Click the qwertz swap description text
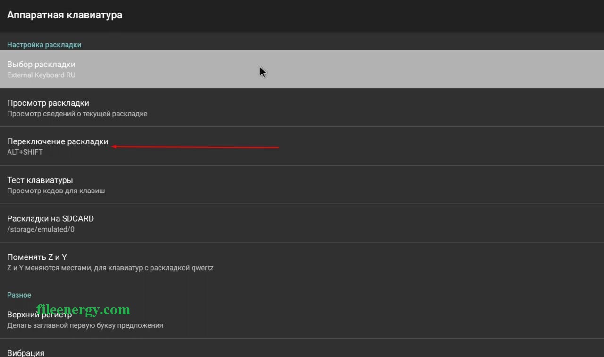Screen dimensions: 604x357 click(110, 268)
